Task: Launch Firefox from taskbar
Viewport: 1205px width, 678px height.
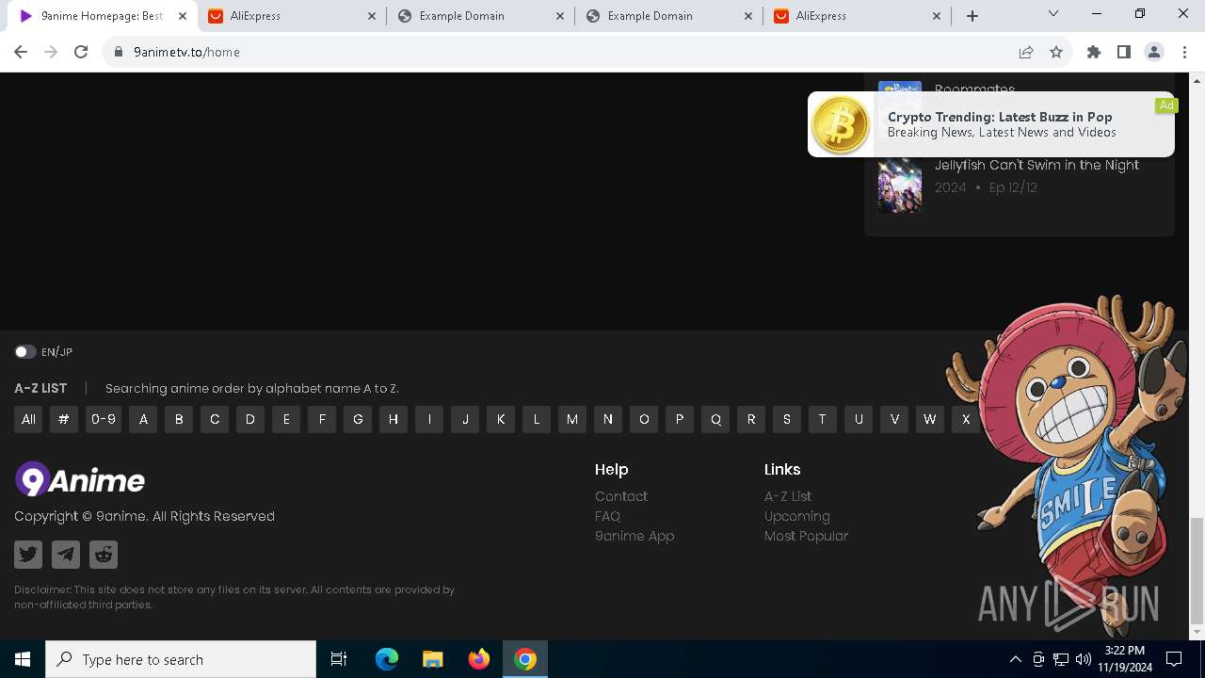Action: coord(479,659)
